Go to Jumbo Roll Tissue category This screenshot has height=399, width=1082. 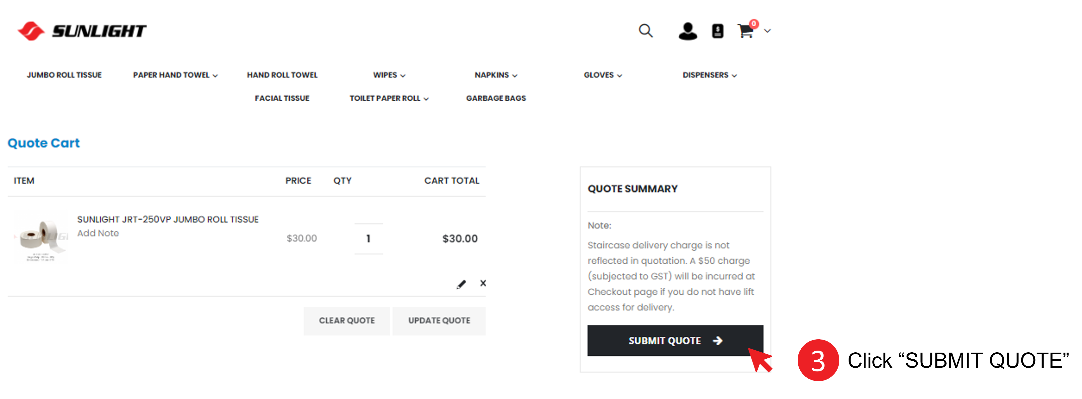click(64, 75)
